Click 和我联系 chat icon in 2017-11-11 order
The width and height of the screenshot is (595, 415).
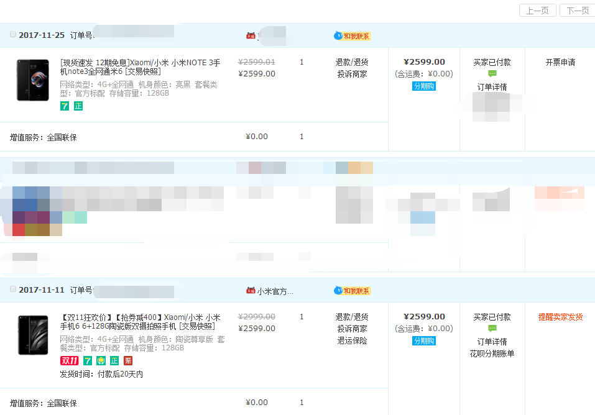[352, 291]
